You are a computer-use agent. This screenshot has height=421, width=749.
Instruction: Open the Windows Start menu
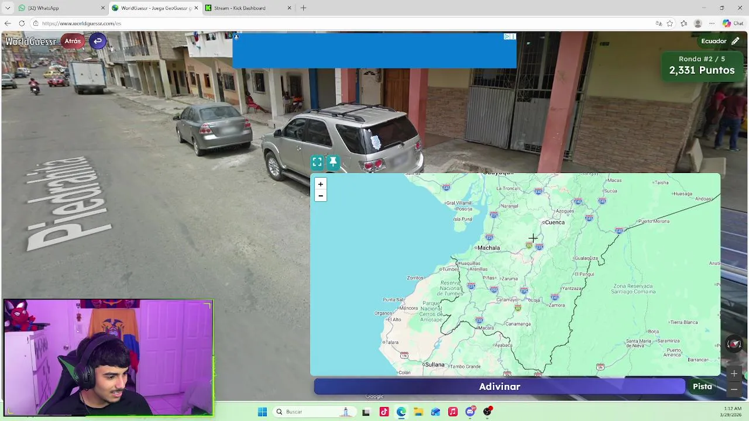point(262,412)
